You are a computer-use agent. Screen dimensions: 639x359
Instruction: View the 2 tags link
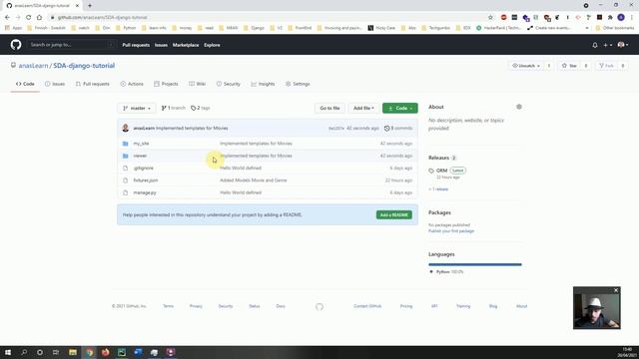coord(200,108)
